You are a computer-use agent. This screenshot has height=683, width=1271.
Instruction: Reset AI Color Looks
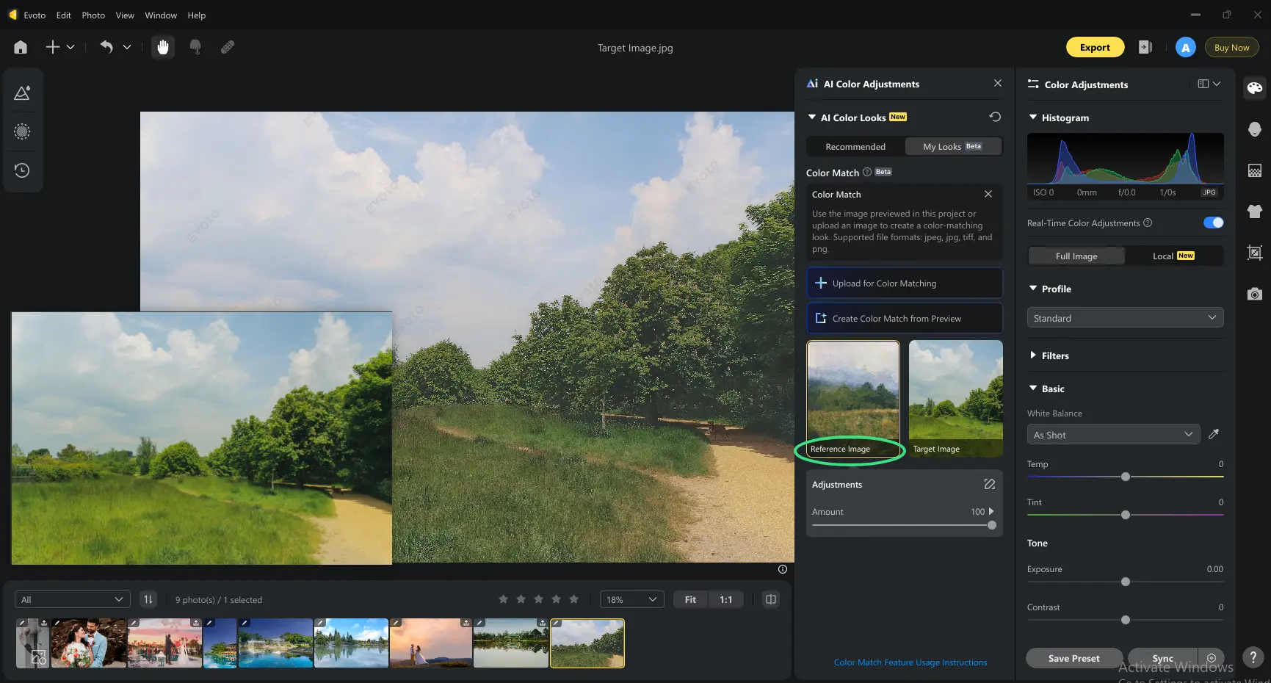click(x=995, y=117)
